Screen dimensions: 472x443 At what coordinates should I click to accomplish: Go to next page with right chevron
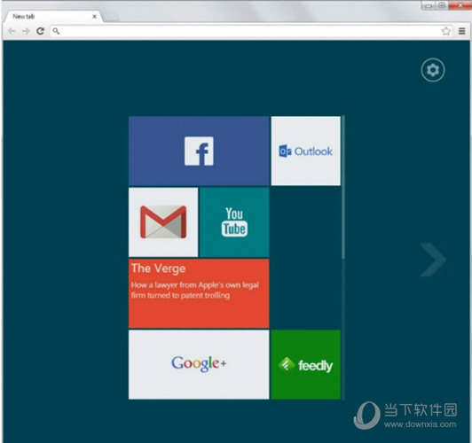(x=433, y=260)
